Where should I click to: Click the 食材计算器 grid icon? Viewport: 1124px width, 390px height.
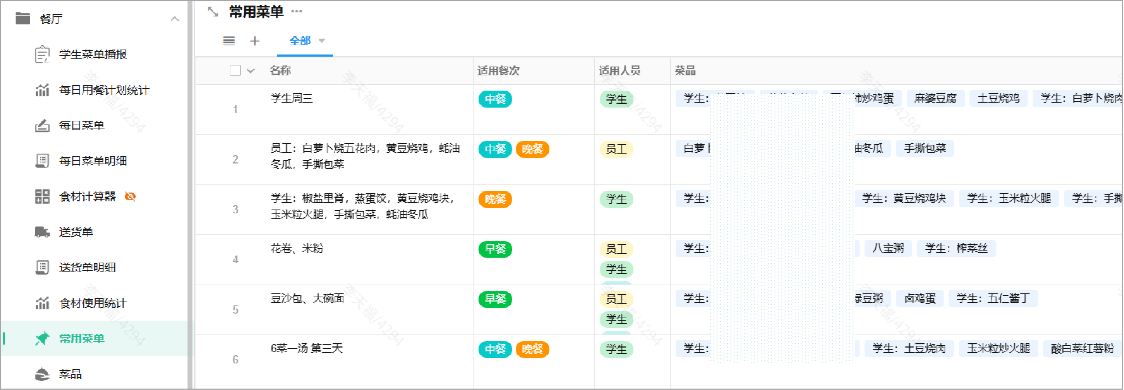pos(42,196)
